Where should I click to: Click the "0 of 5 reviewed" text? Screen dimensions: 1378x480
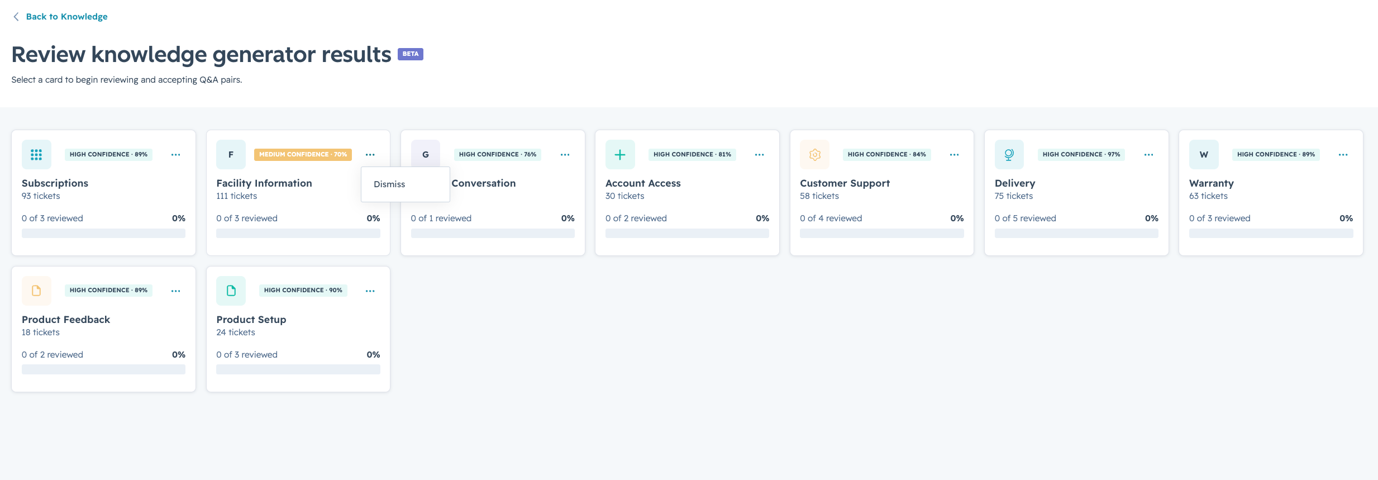point(1026,218)
